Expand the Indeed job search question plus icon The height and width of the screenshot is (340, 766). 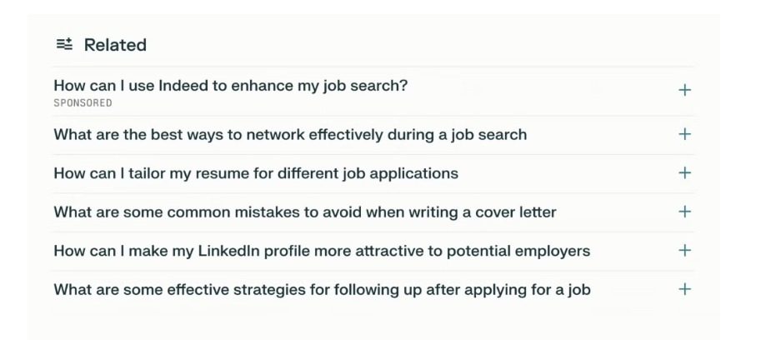(x=684, y=90)
